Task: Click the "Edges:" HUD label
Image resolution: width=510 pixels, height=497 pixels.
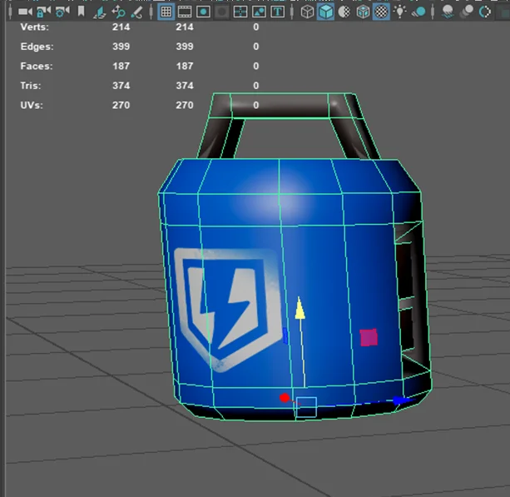Action: click(37, 47)
